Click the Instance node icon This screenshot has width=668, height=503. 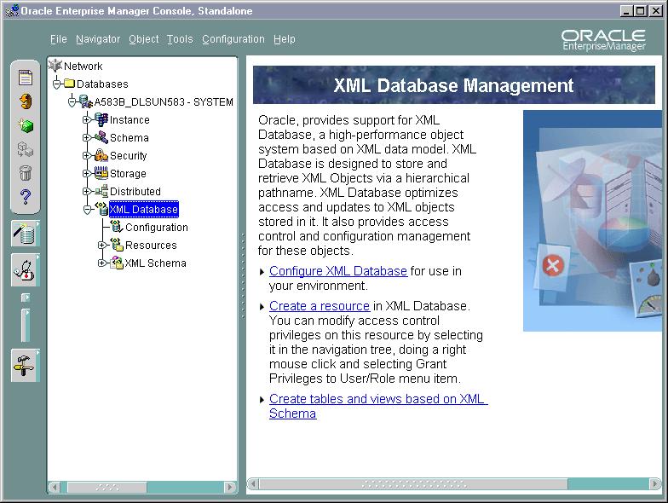tap(101, 119)
